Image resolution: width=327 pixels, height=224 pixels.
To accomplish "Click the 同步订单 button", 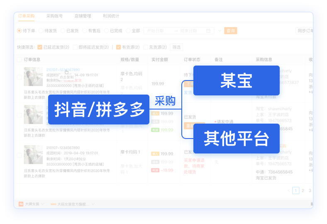I will coord(305,31).
